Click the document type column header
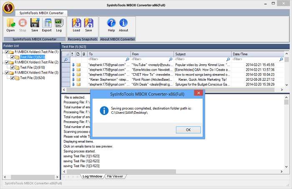Image resolution: width=292 pixels, height=189 pixels. point(78,54)
